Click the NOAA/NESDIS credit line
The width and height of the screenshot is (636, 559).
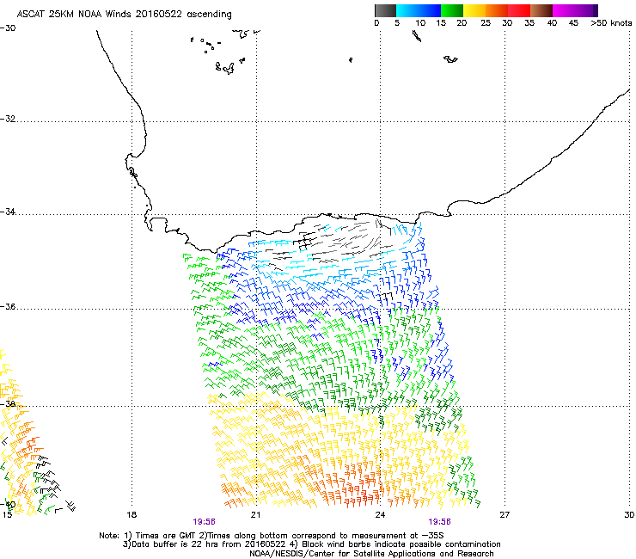tap(371, 554)
